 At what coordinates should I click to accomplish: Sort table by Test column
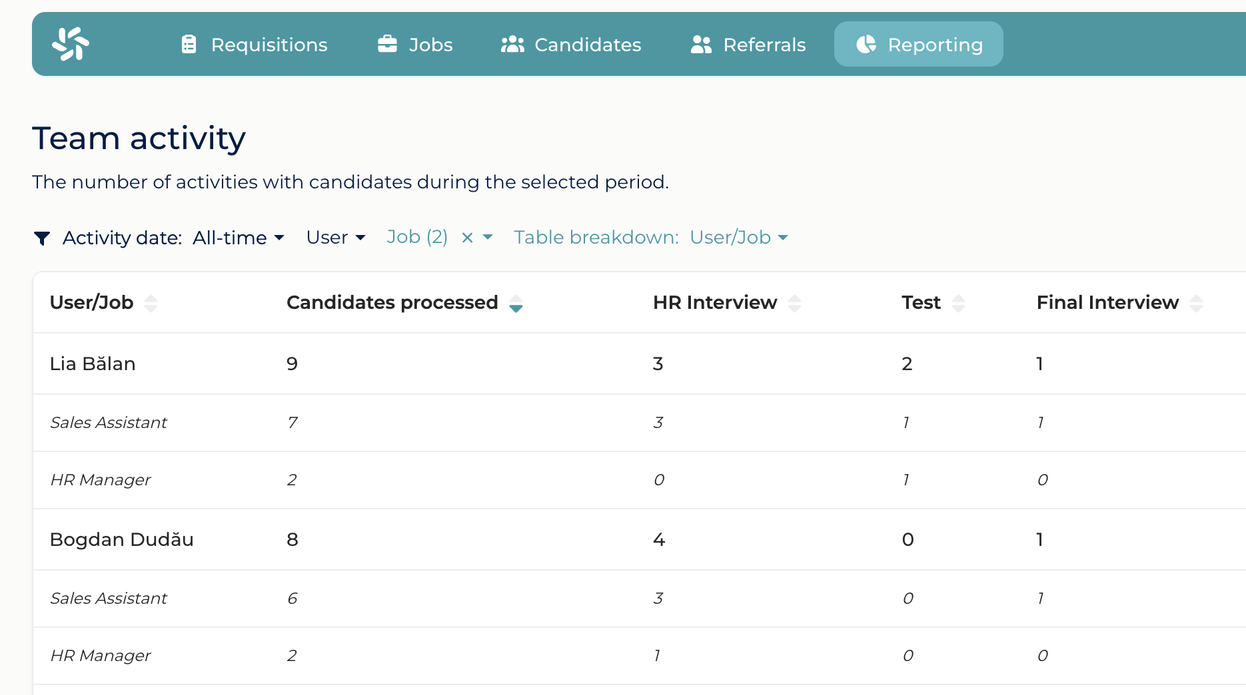pyautogui.click(x=958, y=304)
